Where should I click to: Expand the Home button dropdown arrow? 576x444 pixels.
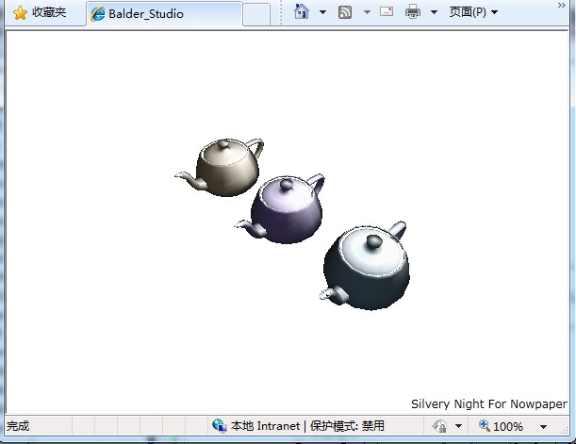coord(322,12)
